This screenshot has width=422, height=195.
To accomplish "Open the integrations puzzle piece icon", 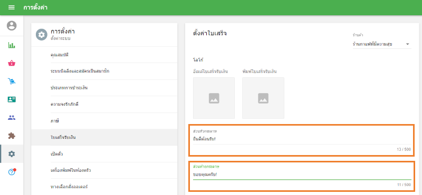I will click(12, 136).
